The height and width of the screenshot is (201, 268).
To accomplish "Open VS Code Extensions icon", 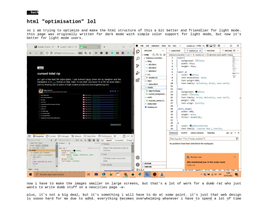I will click(x=137, y=80).
